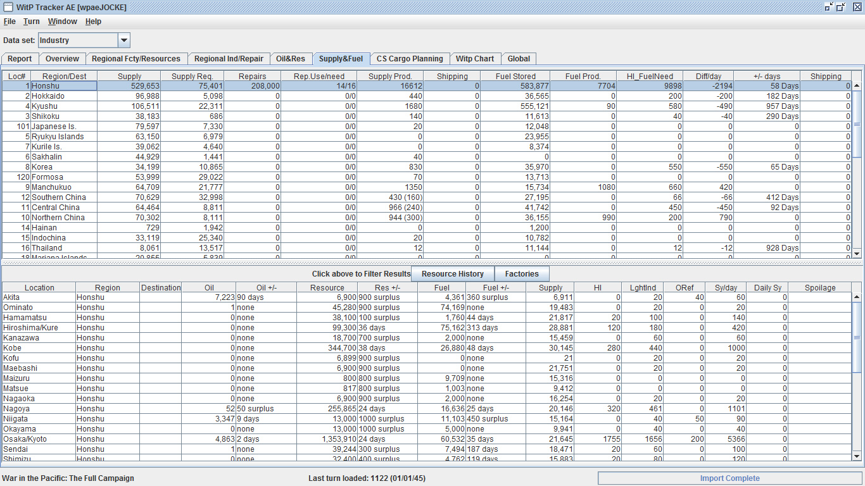Viewport: 865px width, 486px height.
Task: Select the Kyushu region row
Action: coord(427,106)
